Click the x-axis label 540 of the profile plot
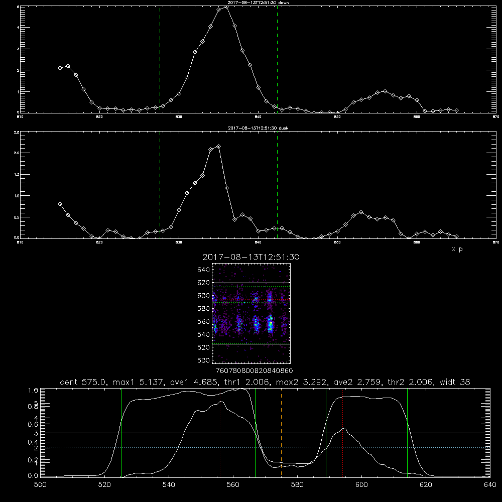This screenshot has height=502, width=502. [169, 485]
